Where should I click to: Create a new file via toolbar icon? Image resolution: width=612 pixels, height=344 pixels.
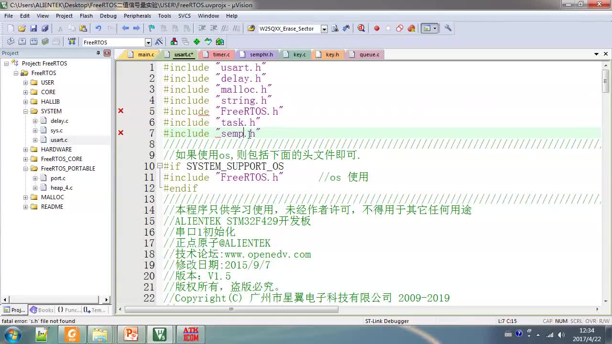click(11, 29)
